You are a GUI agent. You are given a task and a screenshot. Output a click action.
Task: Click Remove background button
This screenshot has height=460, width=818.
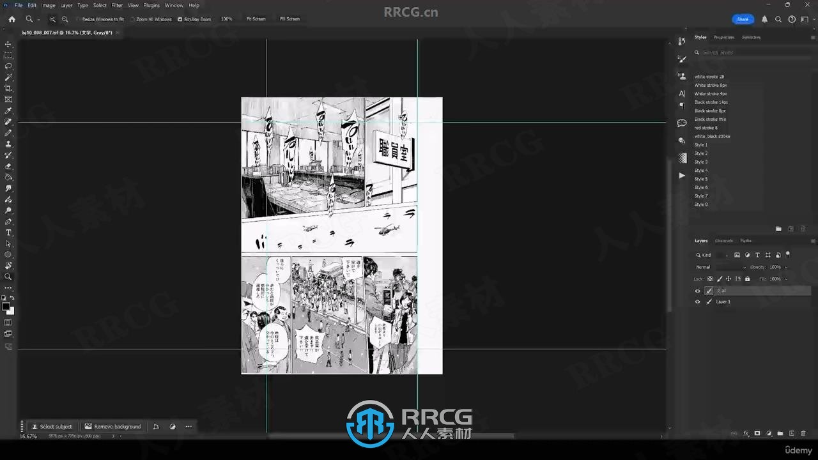tap(112, 426)
